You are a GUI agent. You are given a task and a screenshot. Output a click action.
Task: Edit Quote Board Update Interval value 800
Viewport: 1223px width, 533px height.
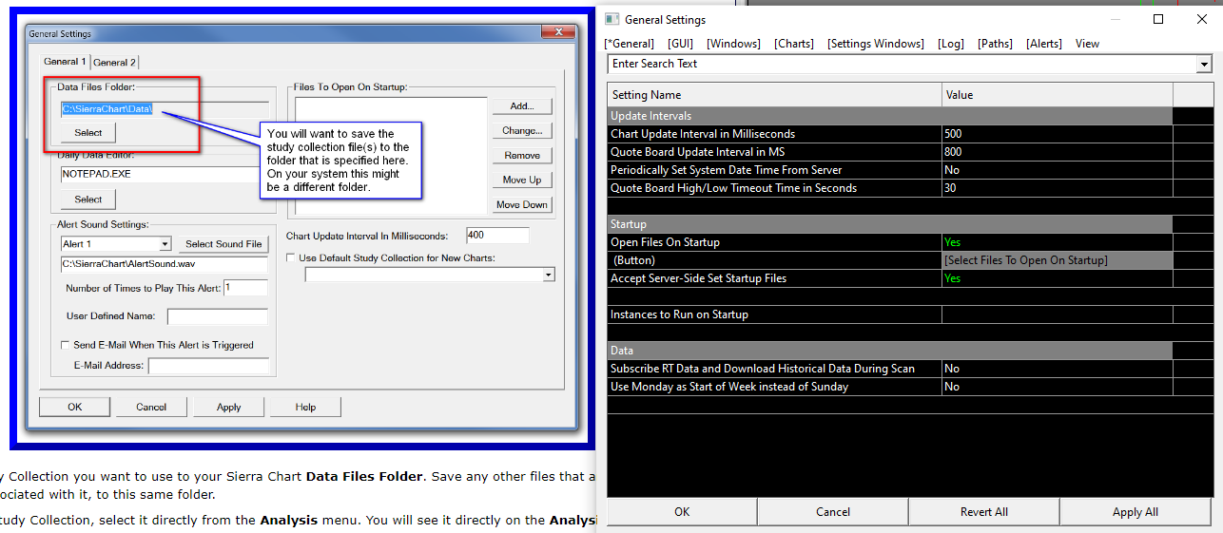(x=1057, y=152)
